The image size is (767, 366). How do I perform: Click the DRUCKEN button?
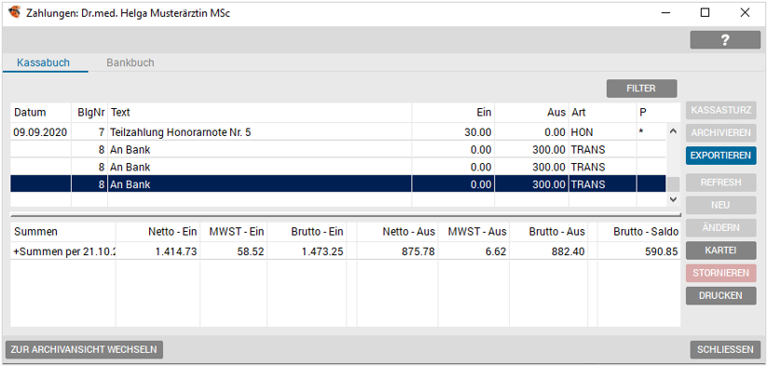720,295
